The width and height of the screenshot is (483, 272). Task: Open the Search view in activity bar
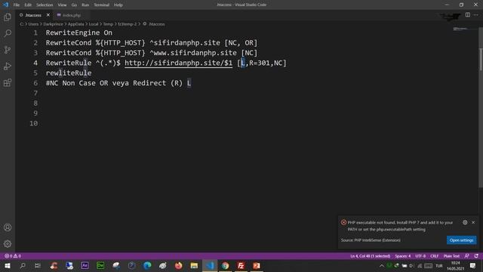pos(8,33)
